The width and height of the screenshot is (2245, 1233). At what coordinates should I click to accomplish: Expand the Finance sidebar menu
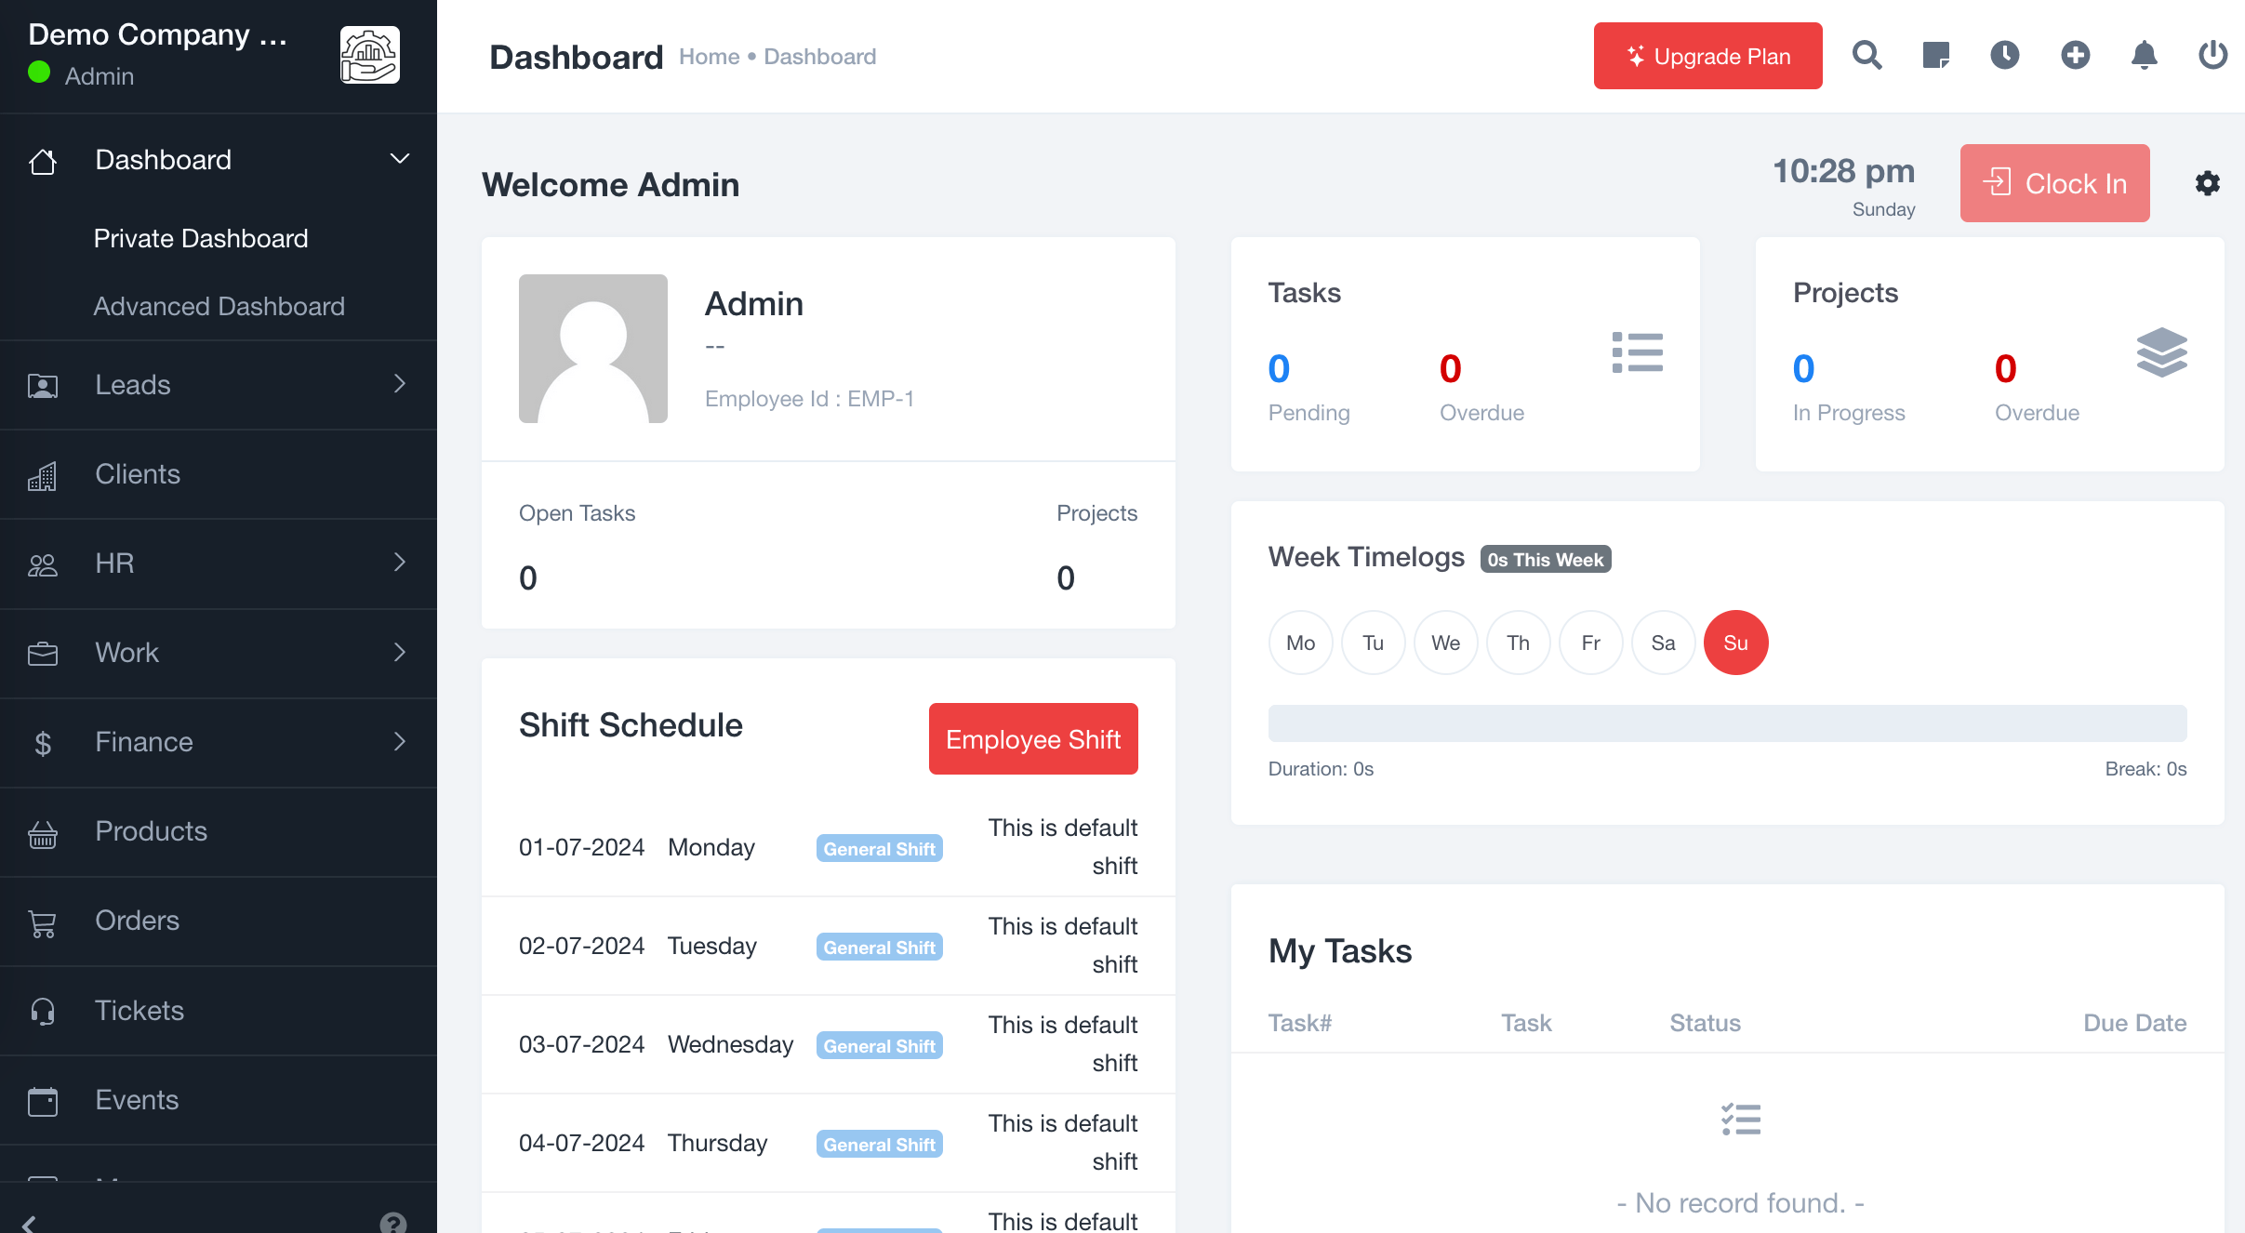pos(400,741)
